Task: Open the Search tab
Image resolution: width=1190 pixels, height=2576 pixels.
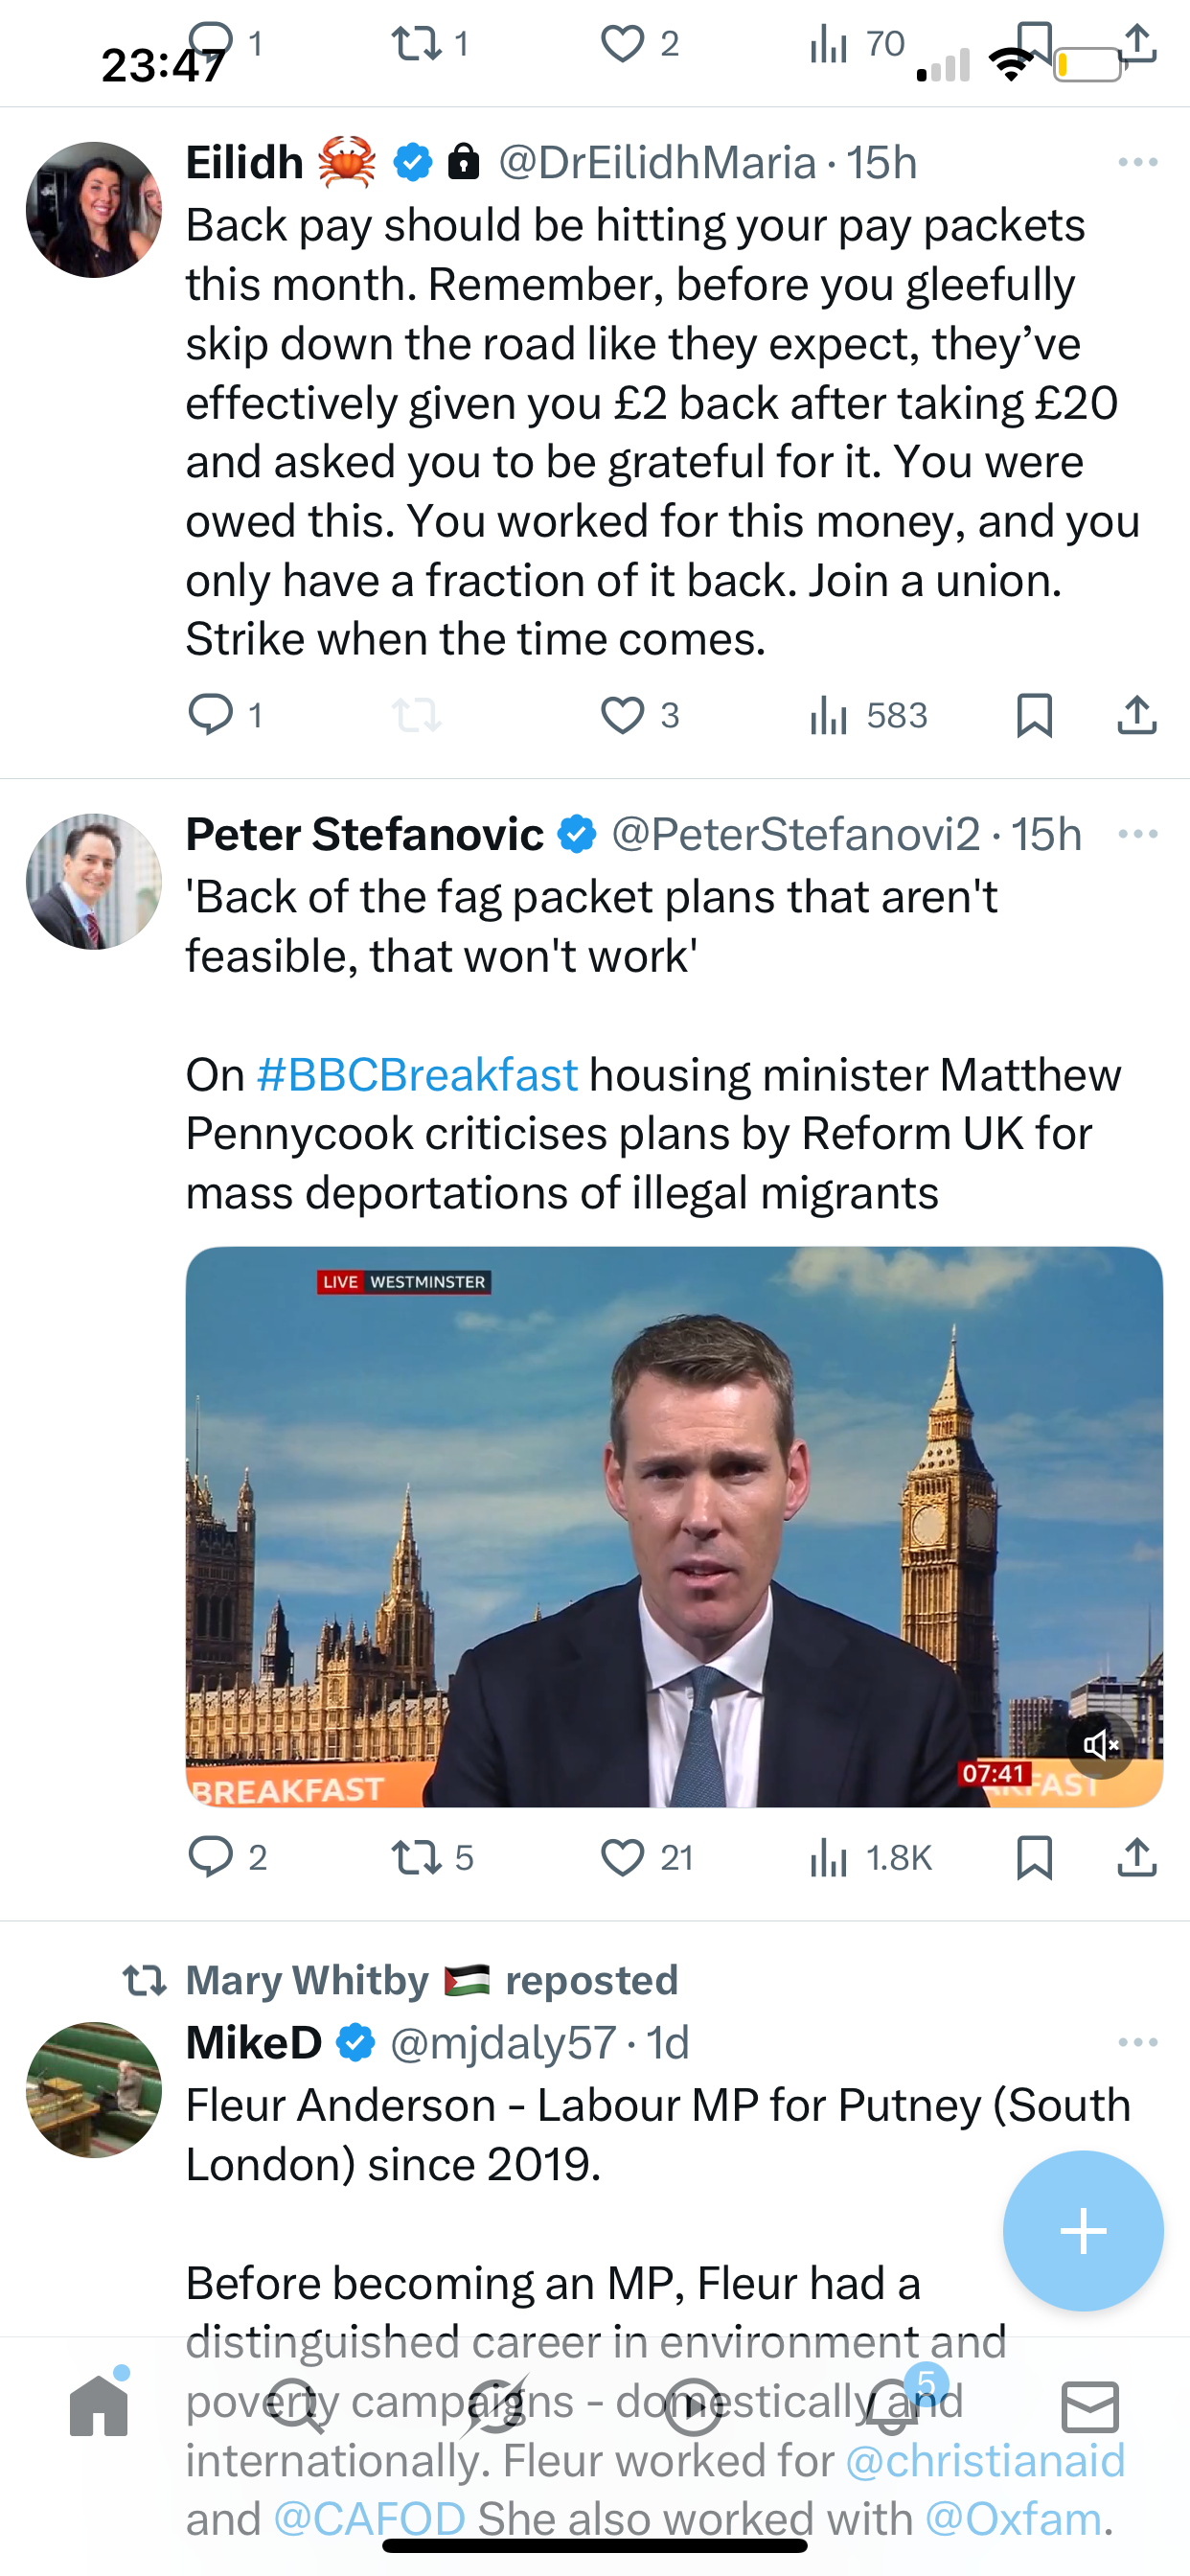Action: click(x=295, y=2408)
